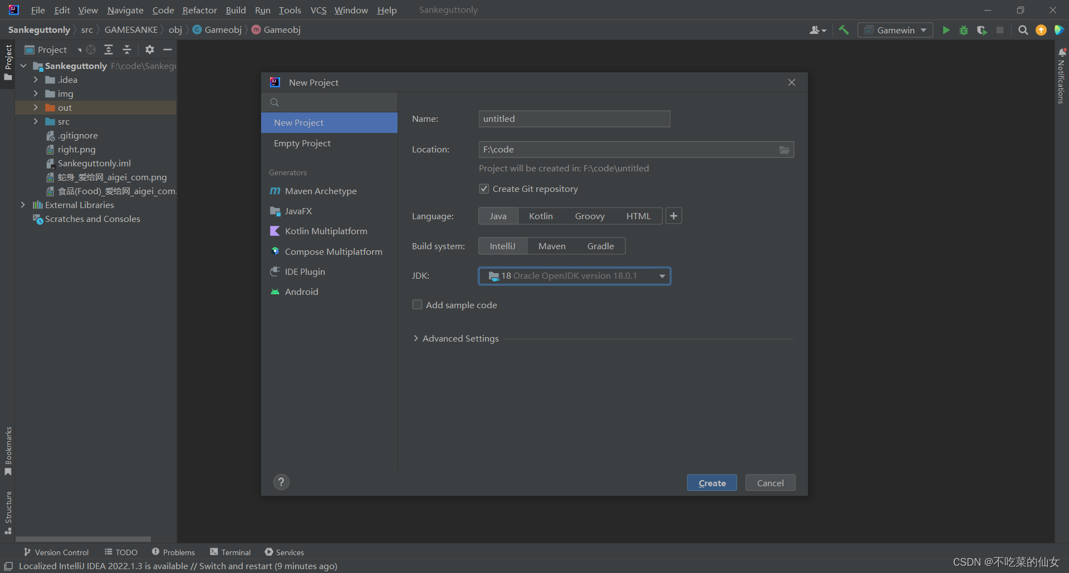Click the dialog search field
This screenshot has height=573, width=1069.
point(329,102)
